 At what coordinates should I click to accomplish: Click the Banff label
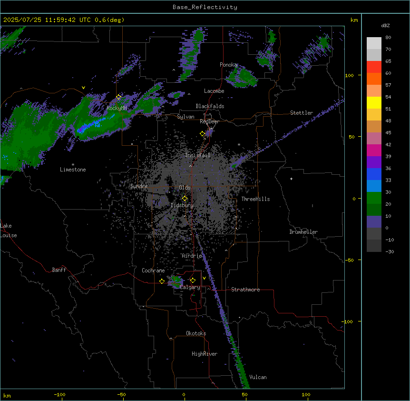click(x=59, y=270)
